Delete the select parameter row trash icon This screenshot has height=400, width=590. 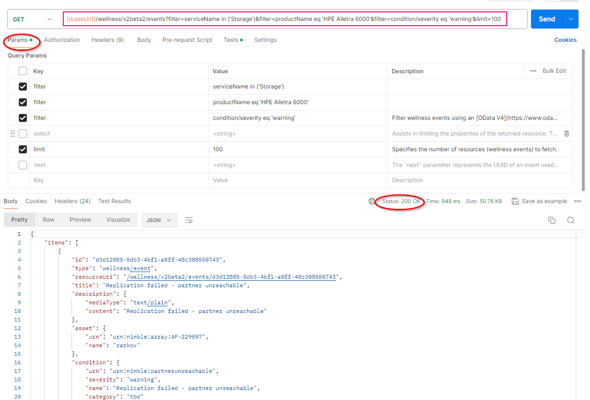click(x=566, y=134)
